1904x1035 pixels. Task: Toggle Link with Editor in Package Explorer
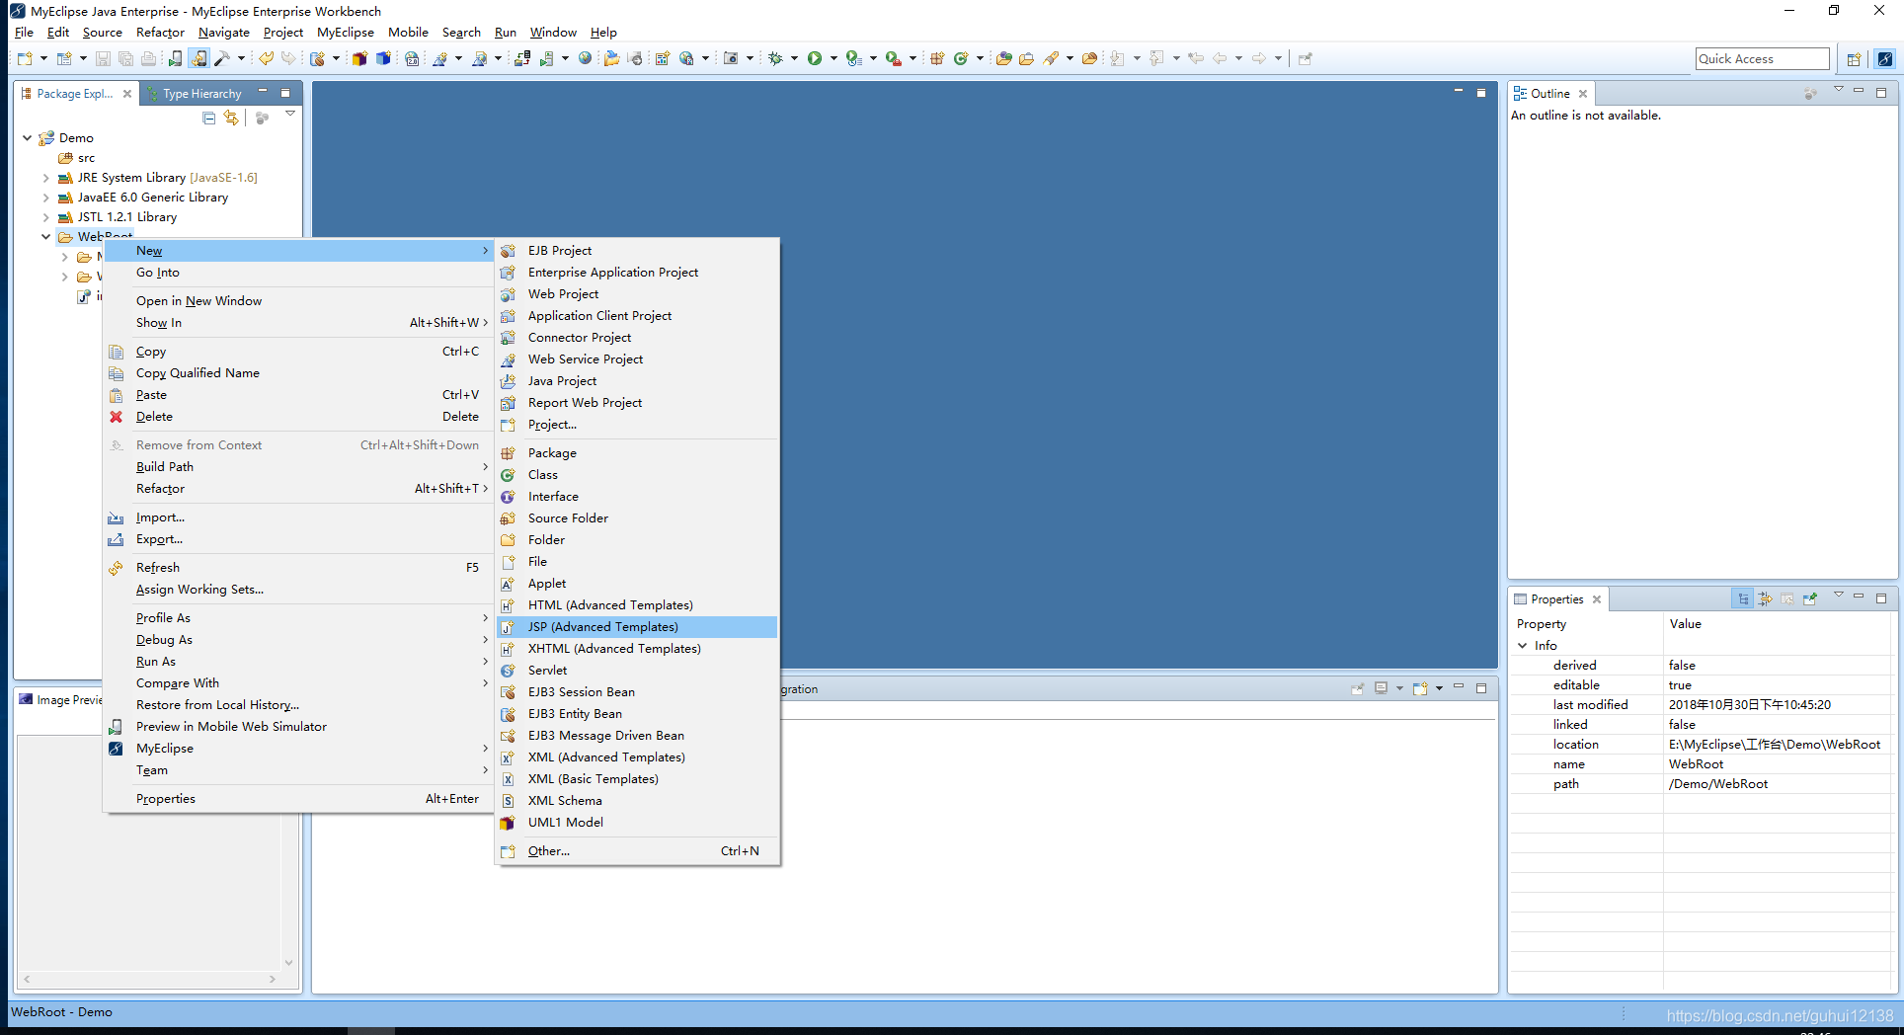[231, 118]
